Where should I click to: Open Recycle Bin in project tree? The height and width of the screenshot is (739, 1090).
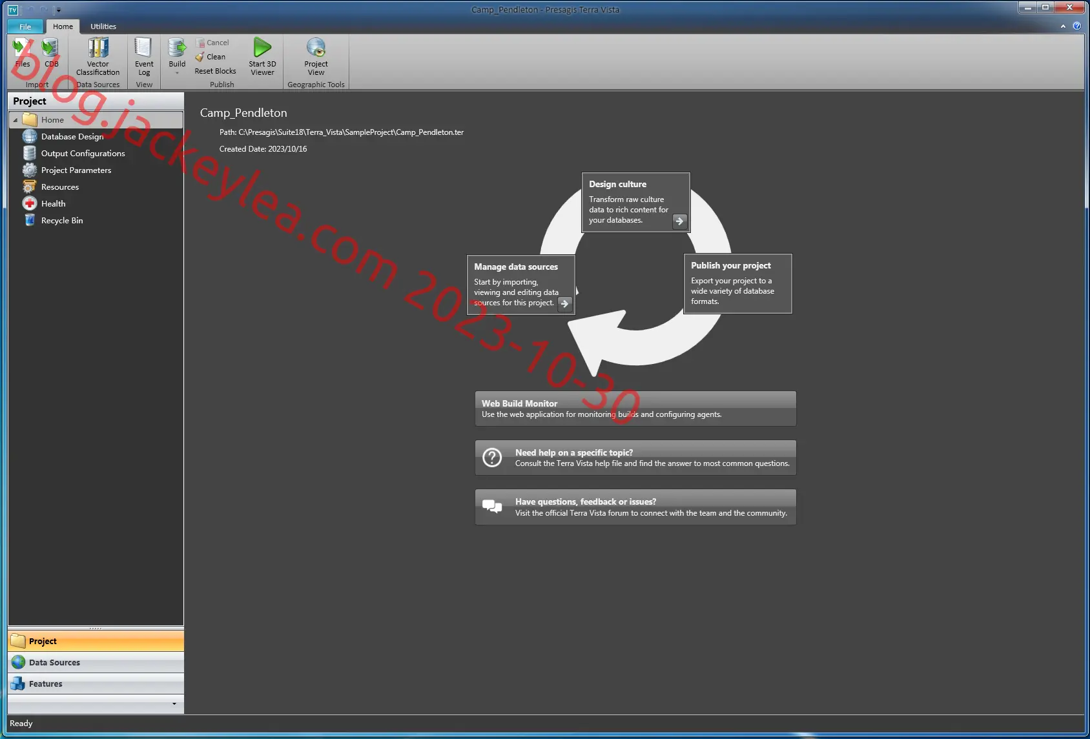click(x=61, y=220)
